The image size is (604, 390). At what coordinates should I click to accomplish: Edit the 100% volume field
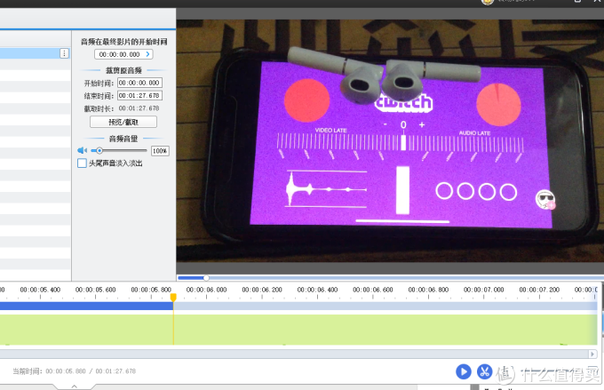point(160,151)
